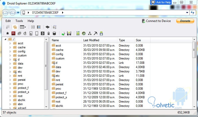The height and width of the screenshot is (117, 198).
Task: Expand the sbin folder in tree
Action: tap(10, 104)
